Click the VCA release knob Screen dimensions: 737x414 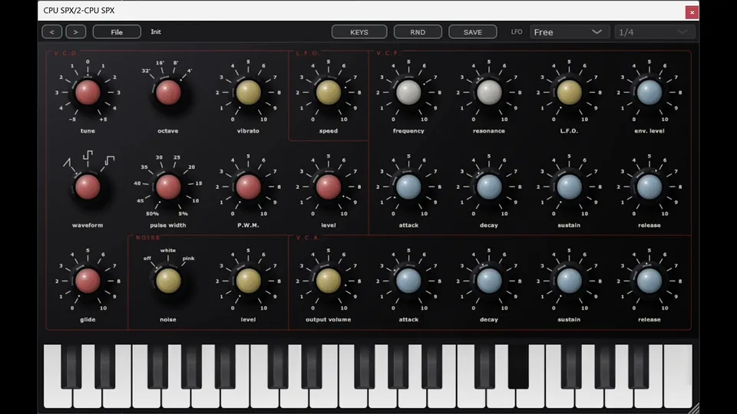649,281
